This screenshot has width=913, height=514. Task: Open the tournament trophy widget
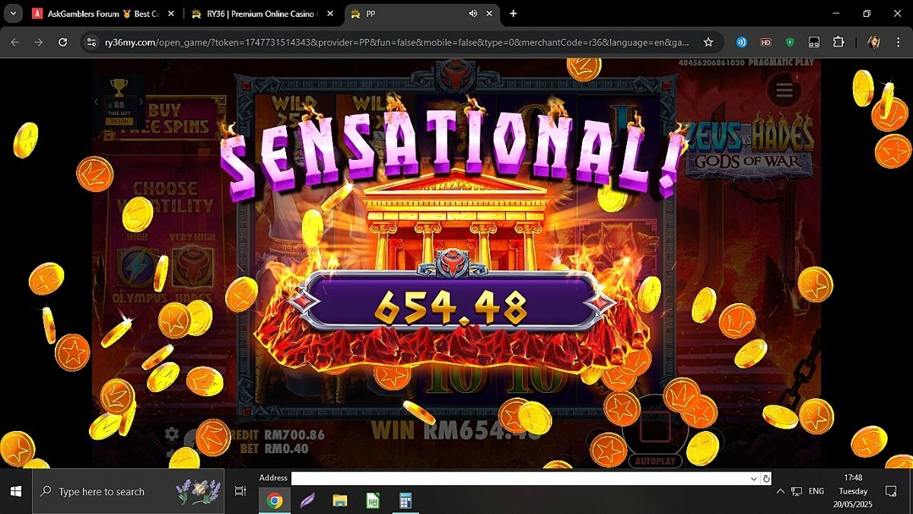click(x=119, y=88)
